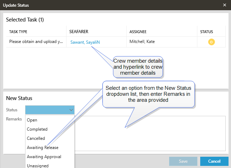
Task: Select Open from the status list
Action: tap(32, 120)
